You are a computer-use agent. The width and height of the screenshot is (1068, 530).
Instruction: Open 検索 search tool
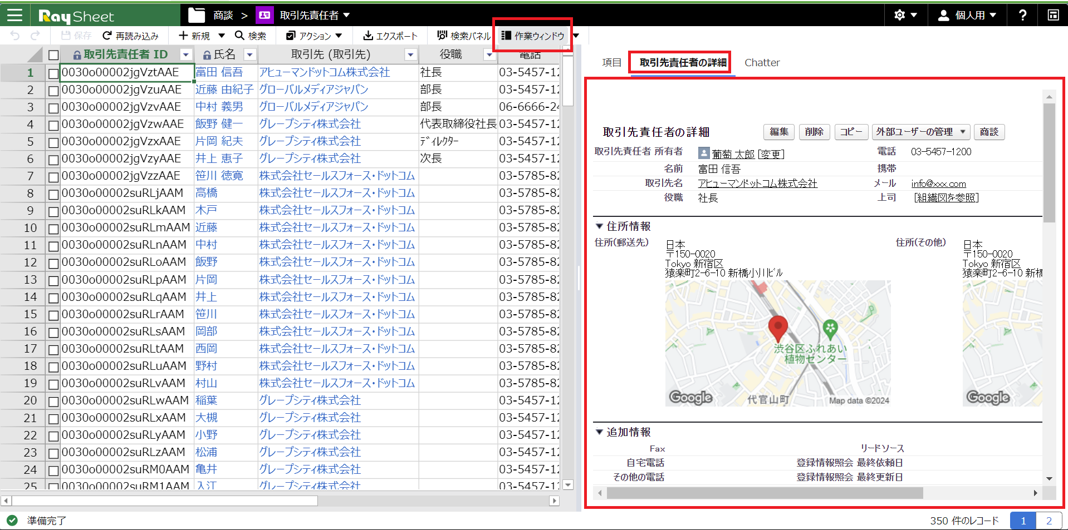(251, 36)
